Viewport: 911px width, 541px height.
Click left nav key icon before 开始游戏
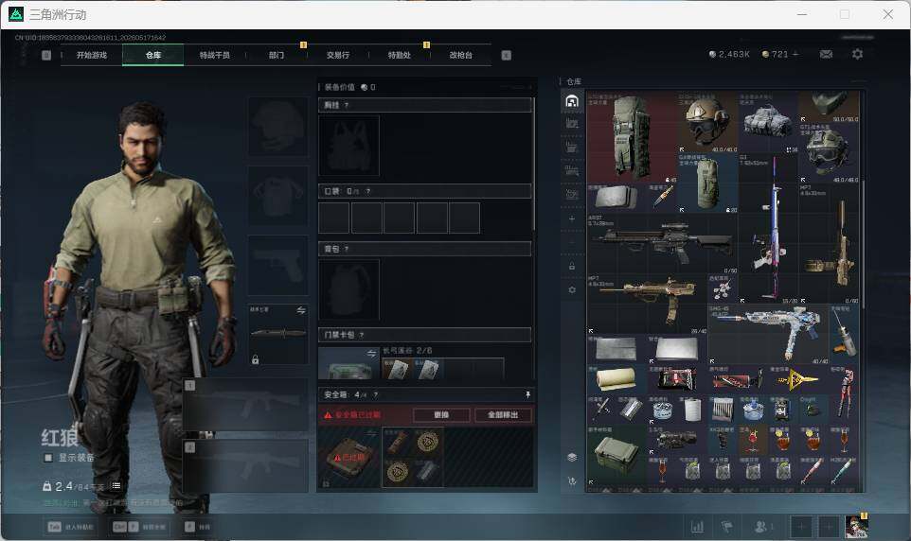[46, 55]
